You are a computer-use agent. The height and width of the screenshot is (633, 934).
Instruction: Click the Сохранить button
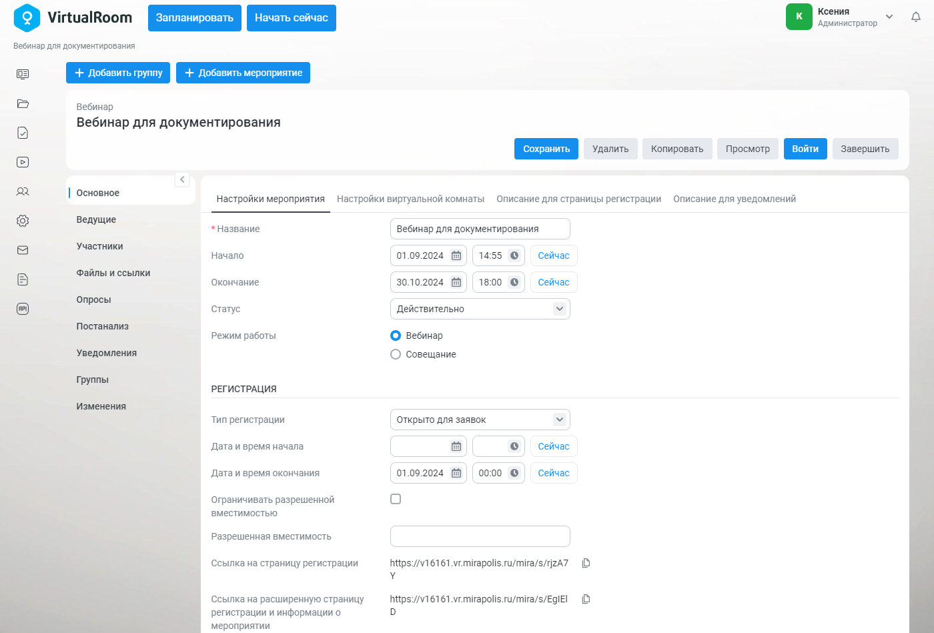tap(546, 149)
